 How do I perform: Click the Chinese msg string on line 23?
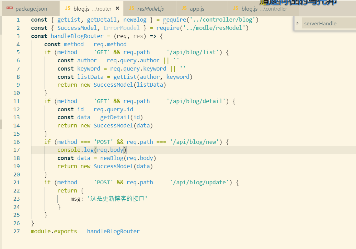(x=117, y=199)
